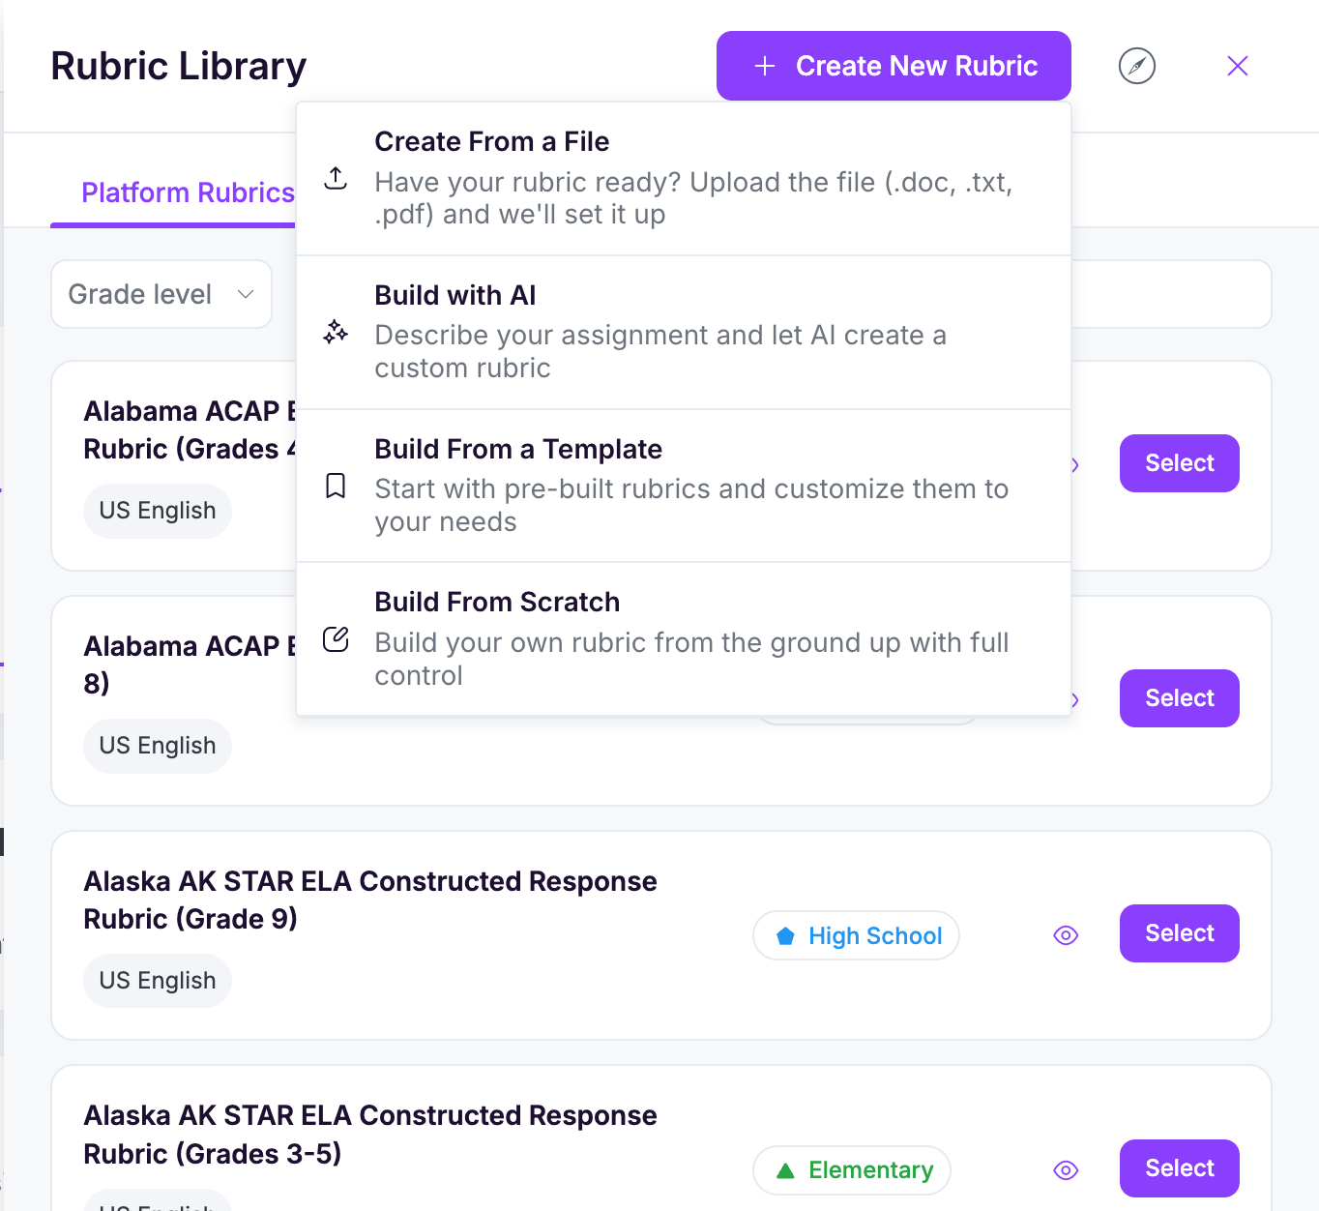Image resolution: width=1319 pixels, height=1211 pixels.
Task: Click the pencil edit icon beside Build From Scratch
Action: coord(336,639)
